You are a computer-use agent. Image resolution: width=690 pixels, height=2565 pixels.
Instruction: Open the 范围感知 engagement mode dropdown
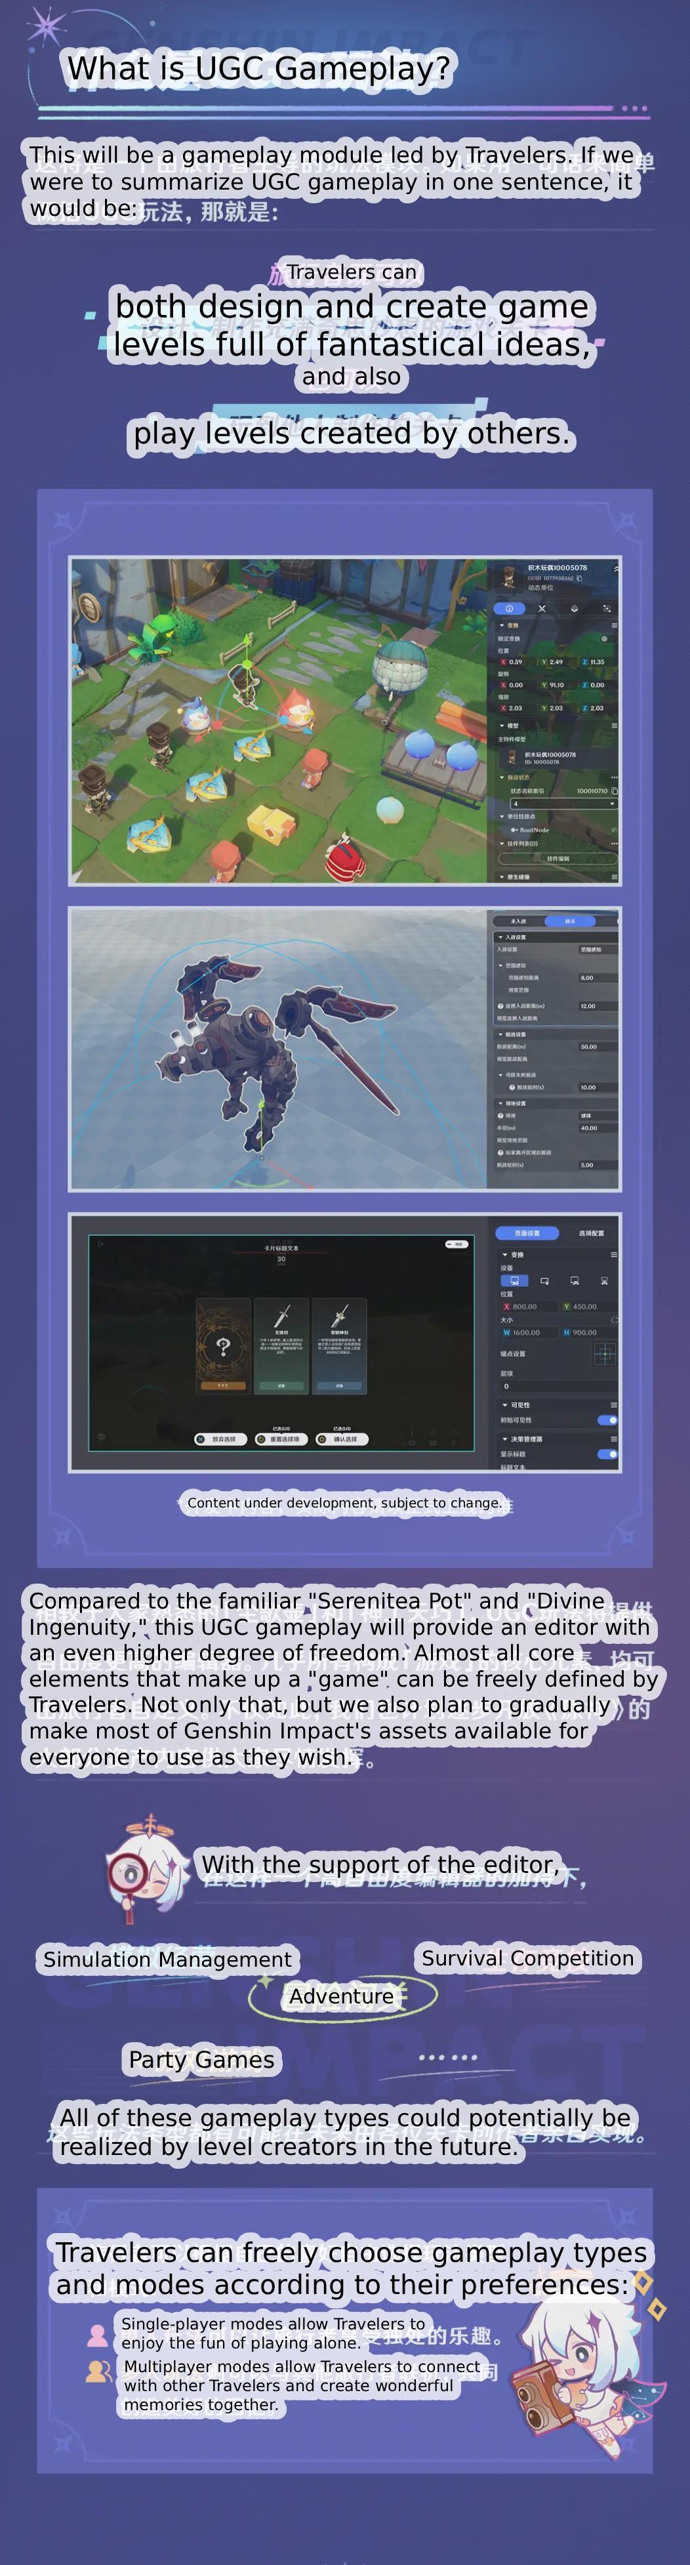click(x=598, y=950)
